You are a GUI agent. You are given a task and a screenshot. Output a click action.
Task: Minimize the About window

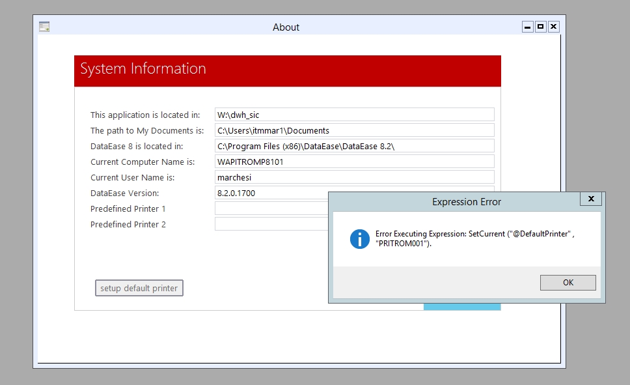tap(528, 27)
